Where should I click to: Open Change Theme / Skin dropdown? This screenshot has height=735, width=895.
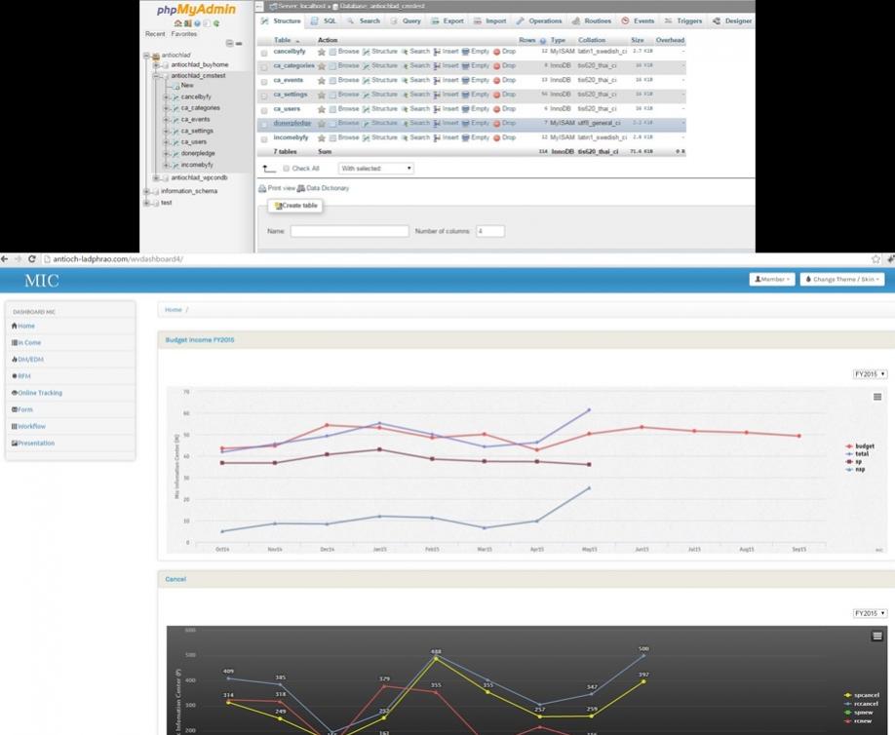[x=842, y=279]
